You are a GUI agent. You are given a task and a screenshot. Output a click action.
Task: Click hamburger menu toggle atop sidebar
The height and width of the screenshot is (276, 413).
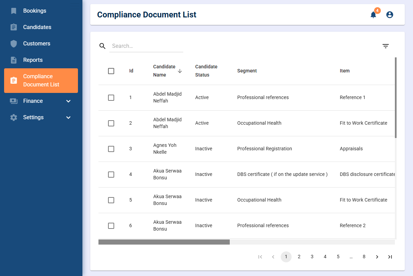(76, 6)
